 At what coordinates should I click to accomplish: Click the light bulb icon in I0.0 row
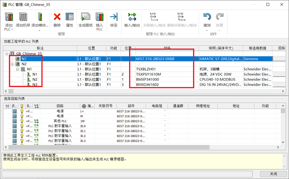pyautogui.click(x=22, y=126)
